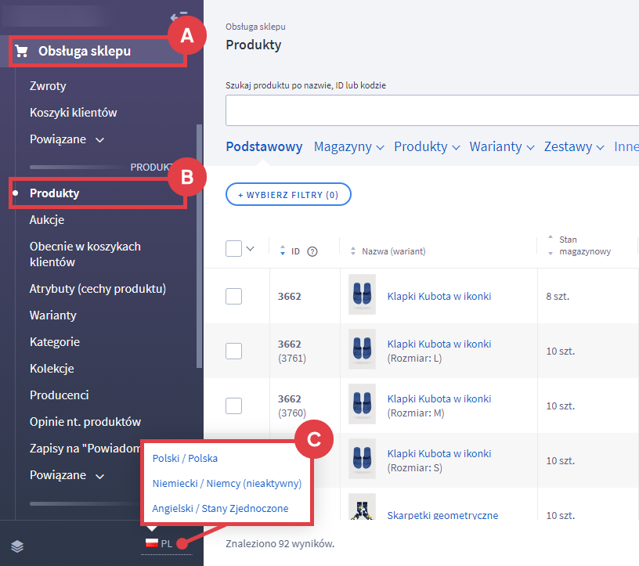Click the layers stack icon at sidebar bottom
The image size is (639, 566).
click(17, 546)
